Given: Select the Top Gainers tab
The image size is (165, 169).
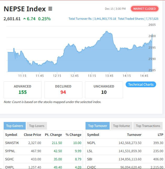Looking at the screenshot, I should (15, 126).
